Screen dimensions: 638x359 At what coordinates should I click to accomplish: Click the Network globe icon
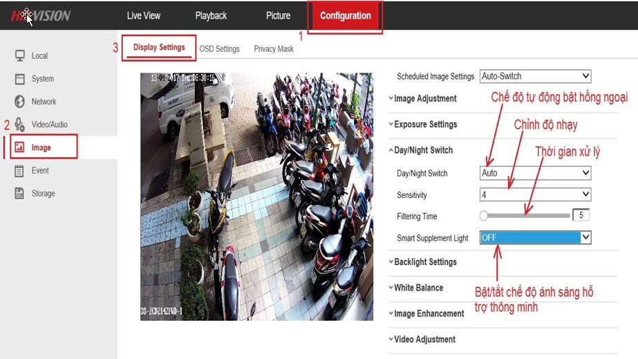point(20,102)
